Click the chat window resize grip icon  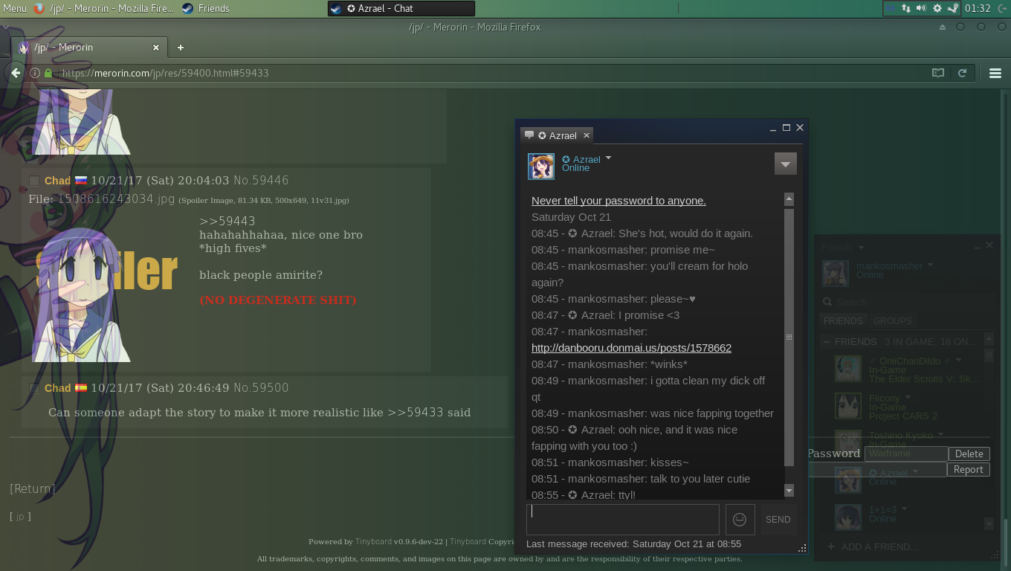coord(802,549)
